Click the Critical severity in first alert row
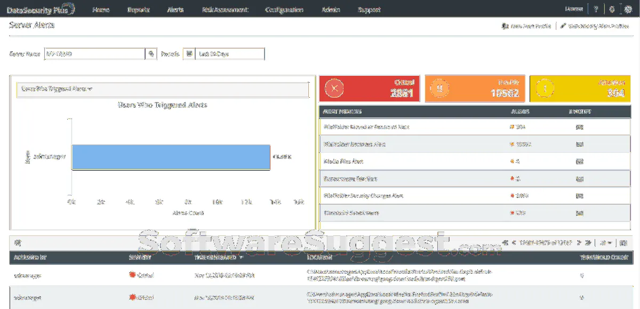This screenshot has height=309, width=640. (x=142, y=275)
